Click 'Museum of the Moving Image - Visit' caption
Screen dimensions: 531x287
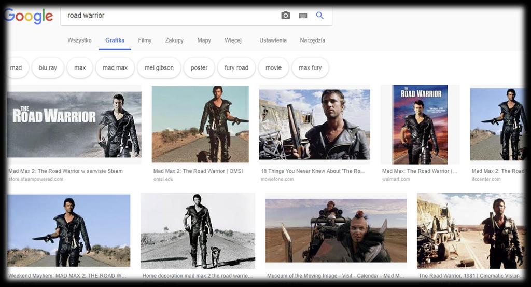pos(336,276)
